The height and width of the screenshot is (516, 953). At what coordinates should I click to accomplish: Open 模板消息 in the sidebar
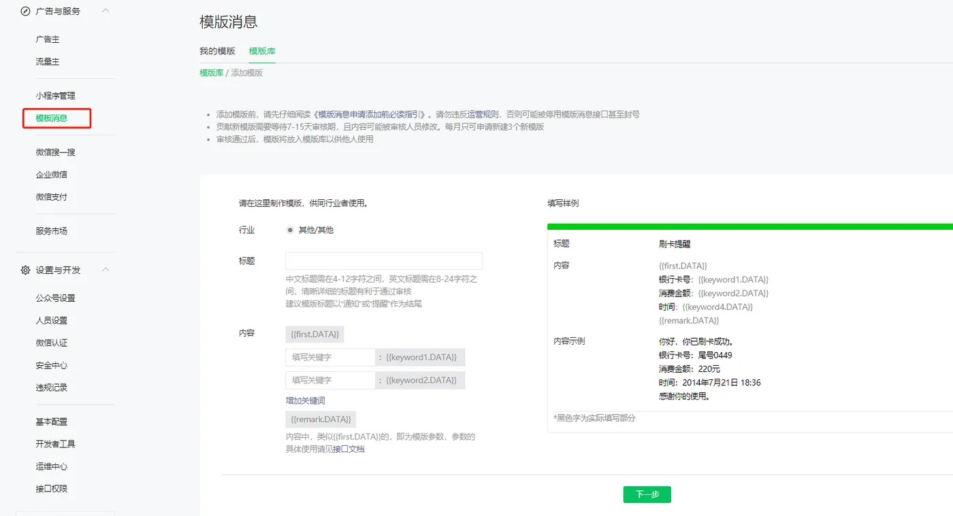[52, 118]
